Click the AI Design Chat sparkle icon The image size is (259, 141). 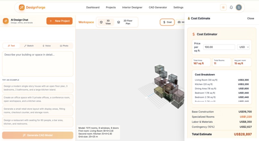coord(6,21)
